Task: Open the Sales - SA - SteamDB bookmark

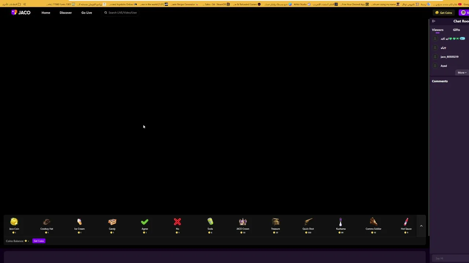Action: pos(216,4)
